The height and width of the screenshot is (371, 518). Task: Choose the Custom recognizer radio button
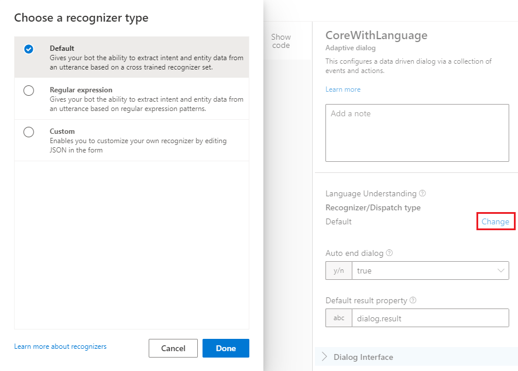point(29,132)
